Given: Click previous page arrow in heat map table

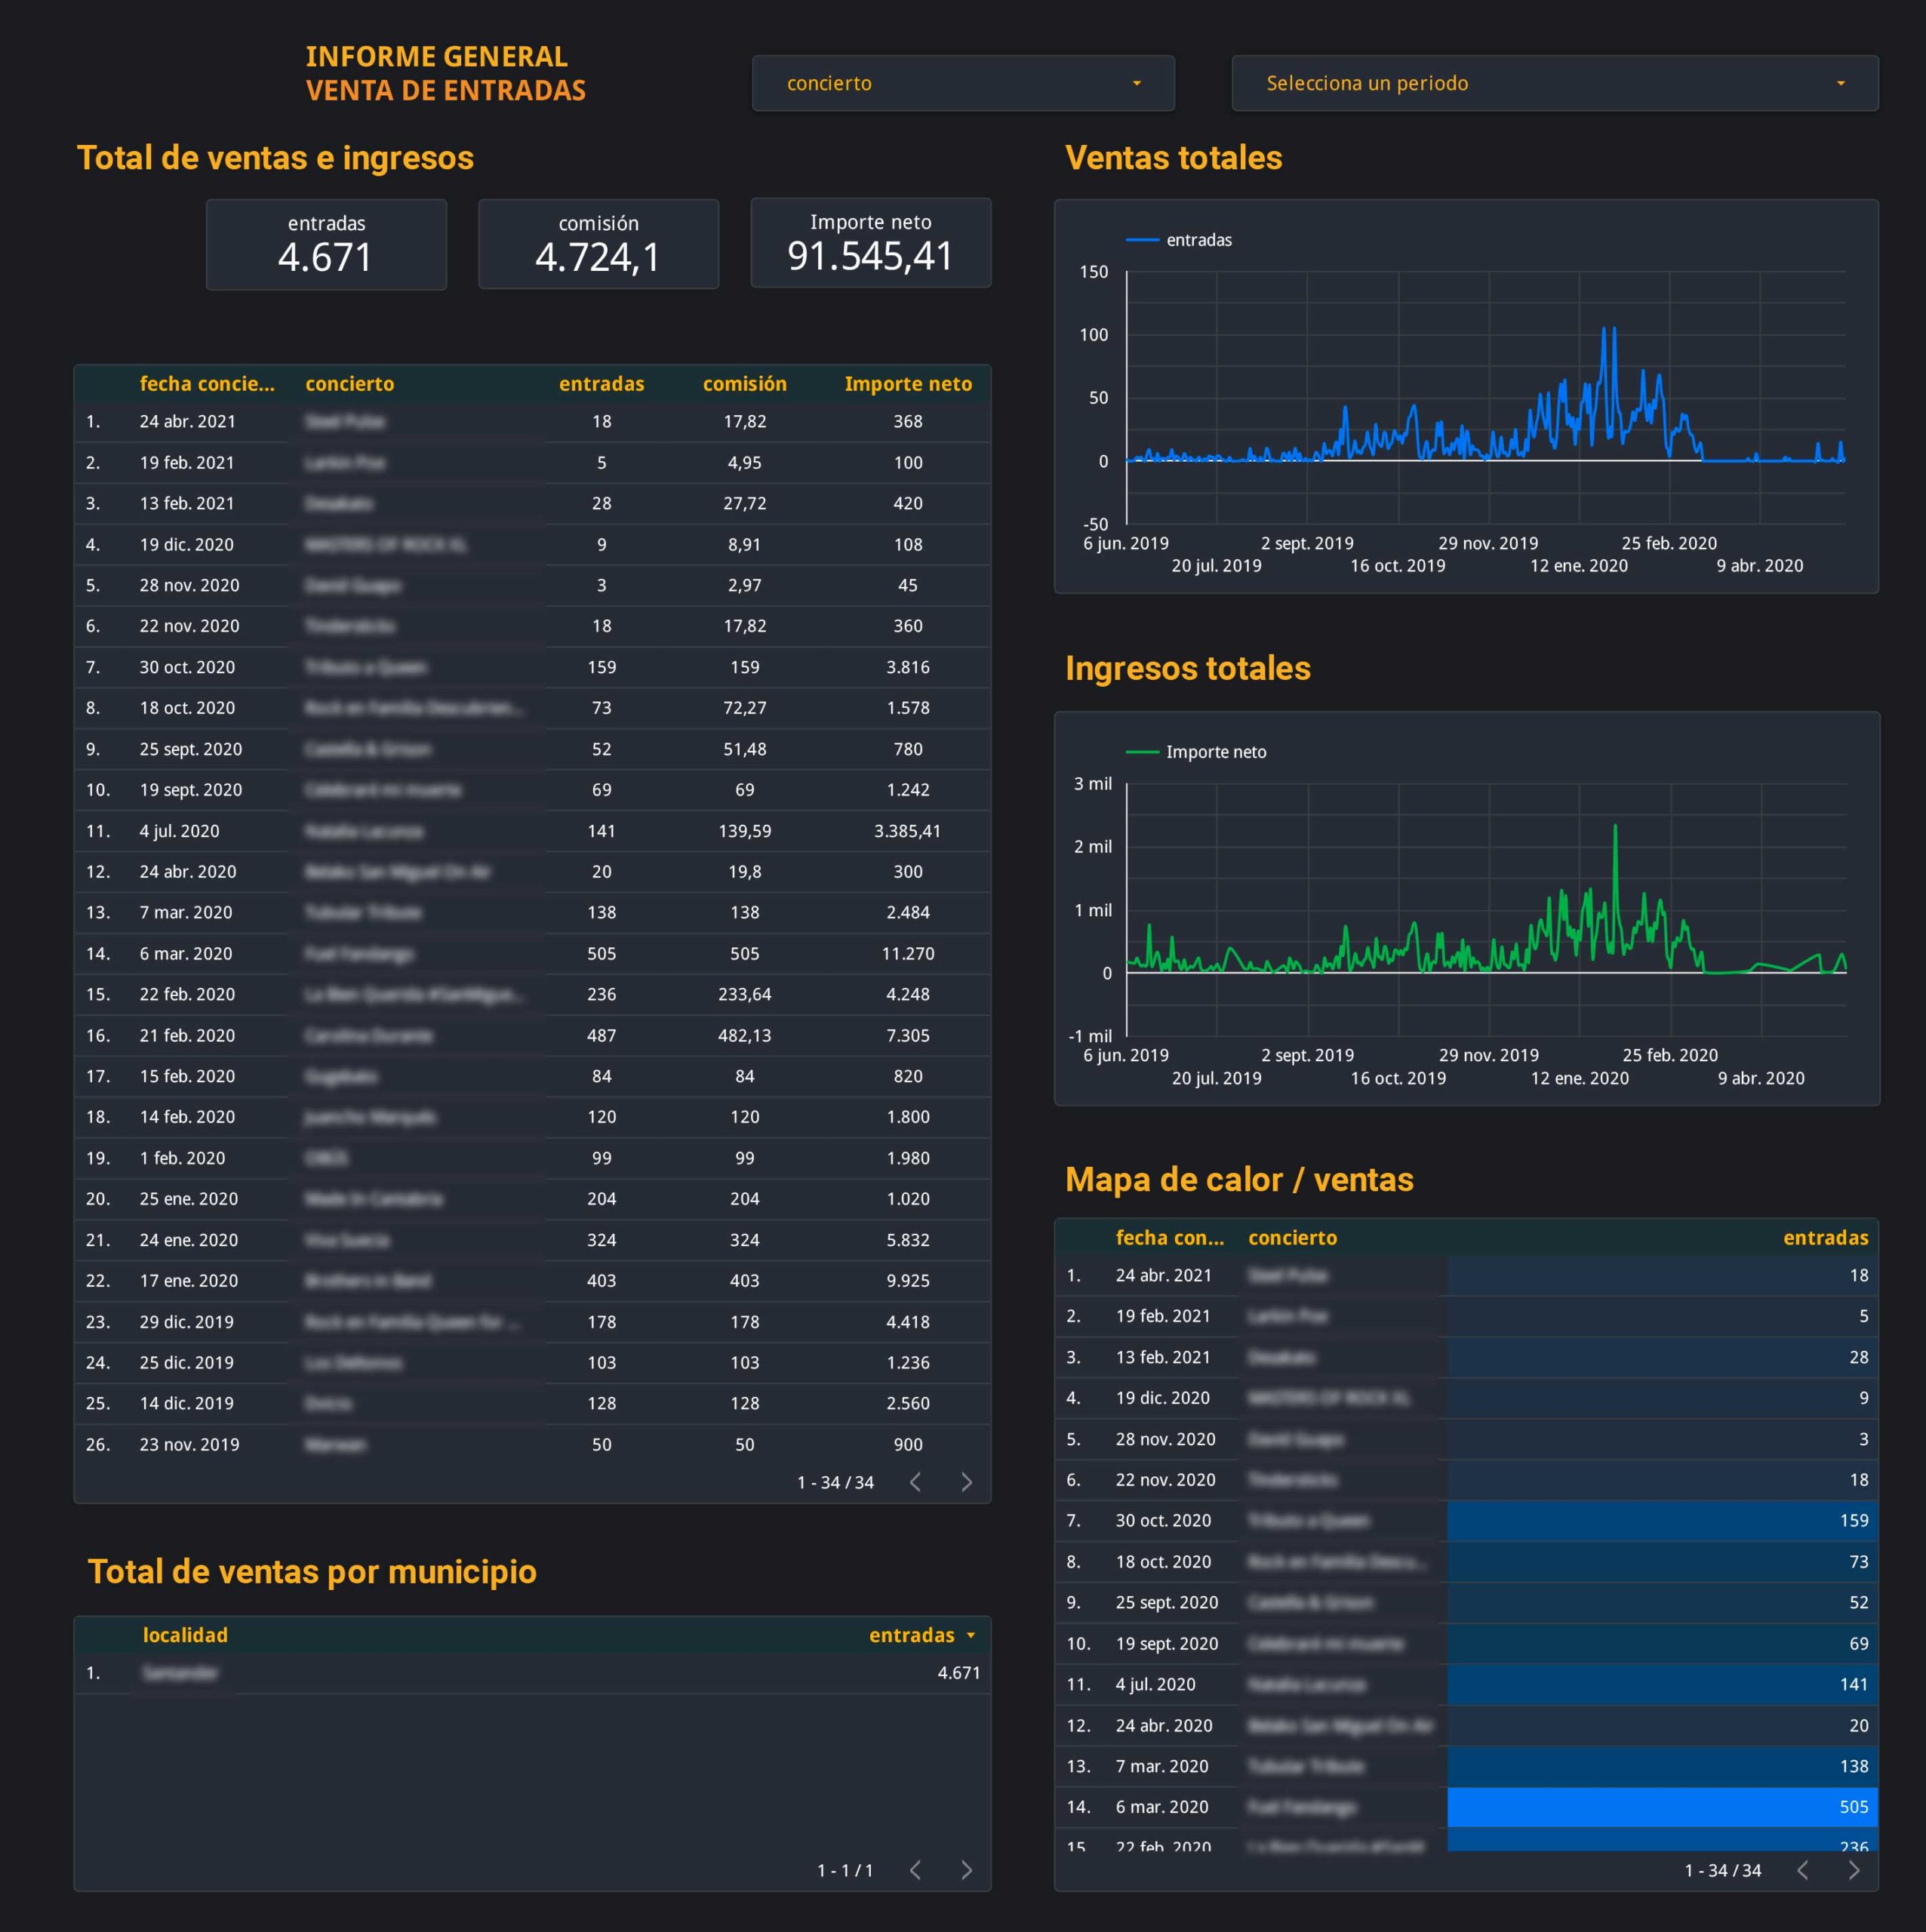Looking at the screenshot, I should [1802, 1870].
